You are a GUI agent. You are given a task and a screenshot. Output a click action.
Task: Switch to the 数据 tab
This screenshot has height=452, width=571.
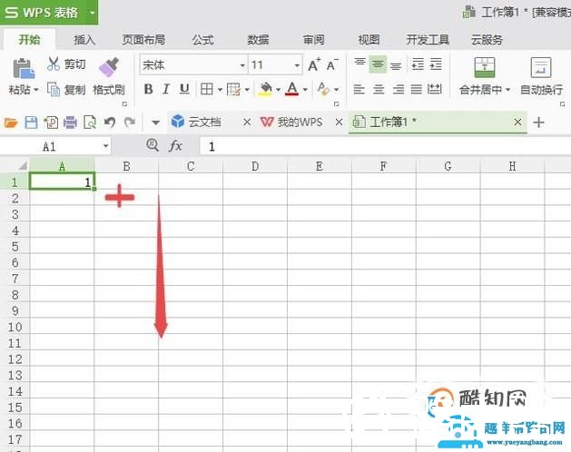tap(258, 39)
